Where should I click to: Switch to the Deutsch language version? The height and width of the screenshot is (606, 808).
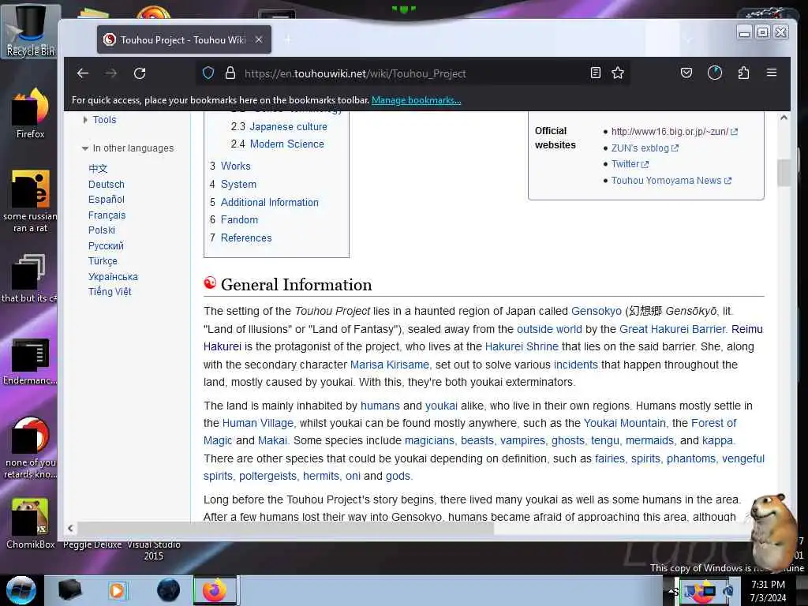107,185
